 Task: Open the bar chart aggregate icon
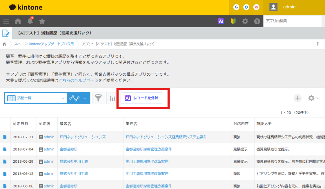[112, 98]
